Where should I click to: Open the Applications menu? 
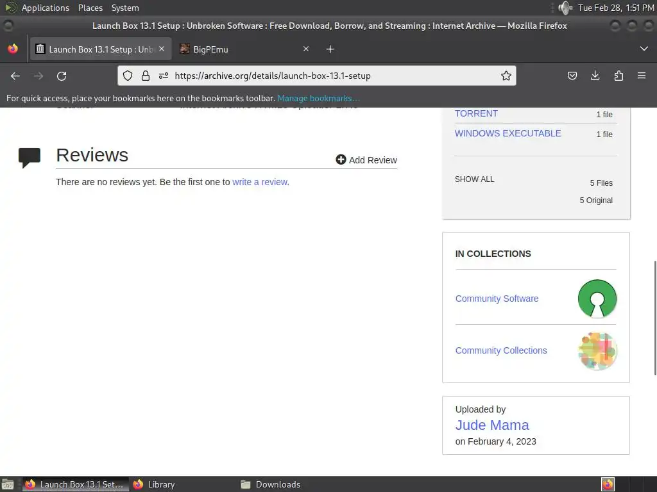pyautogui.click(x=46, y=8)
